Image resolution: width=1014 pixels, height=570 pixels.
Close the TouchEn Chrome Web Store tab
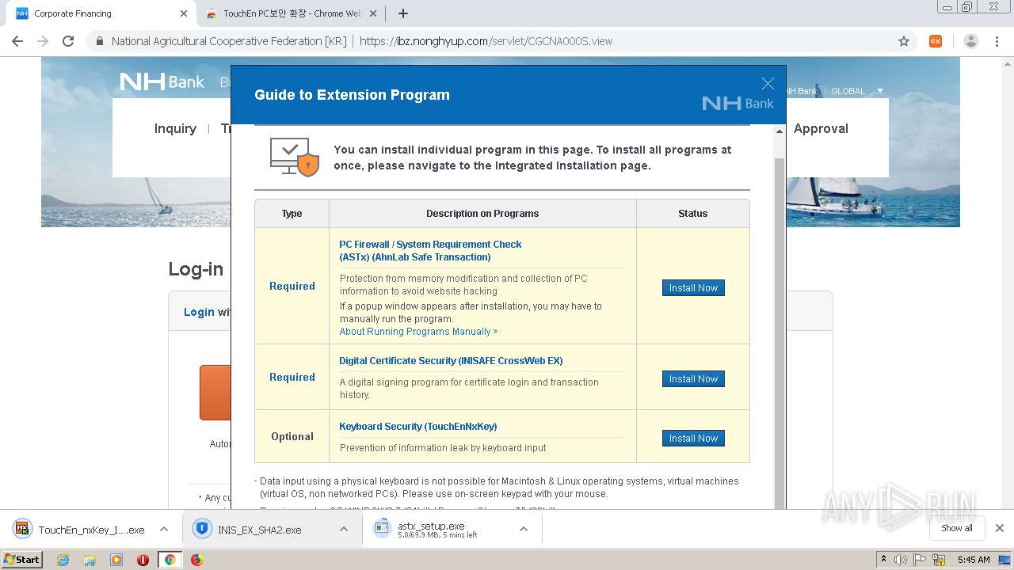372,13
